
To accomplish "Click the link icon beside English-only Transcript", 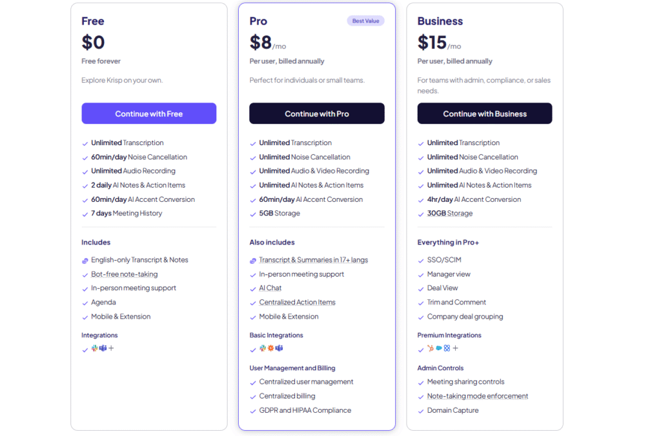I will (x=85, y=261).
